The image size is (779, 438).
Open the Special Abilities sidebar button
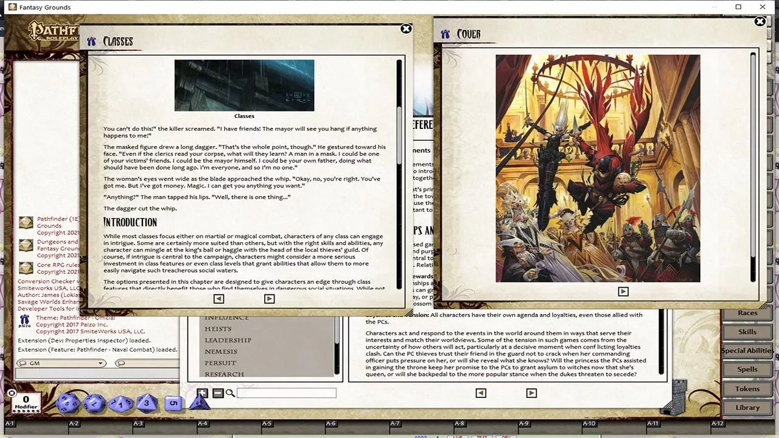click(747, 351)
